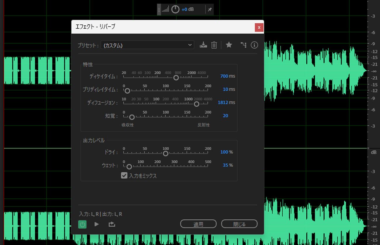The image size is (380, 245).
Task: Click the ディフュージョン slider handle
Action: coord(196,104)
